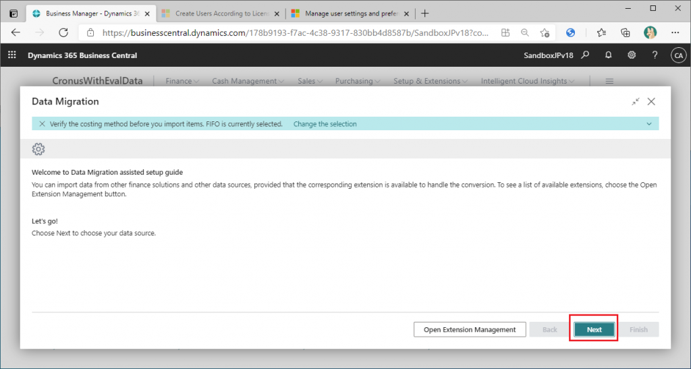Click the disabled Finish button
The width and height of the screenshot is (691, 369).
638,329
